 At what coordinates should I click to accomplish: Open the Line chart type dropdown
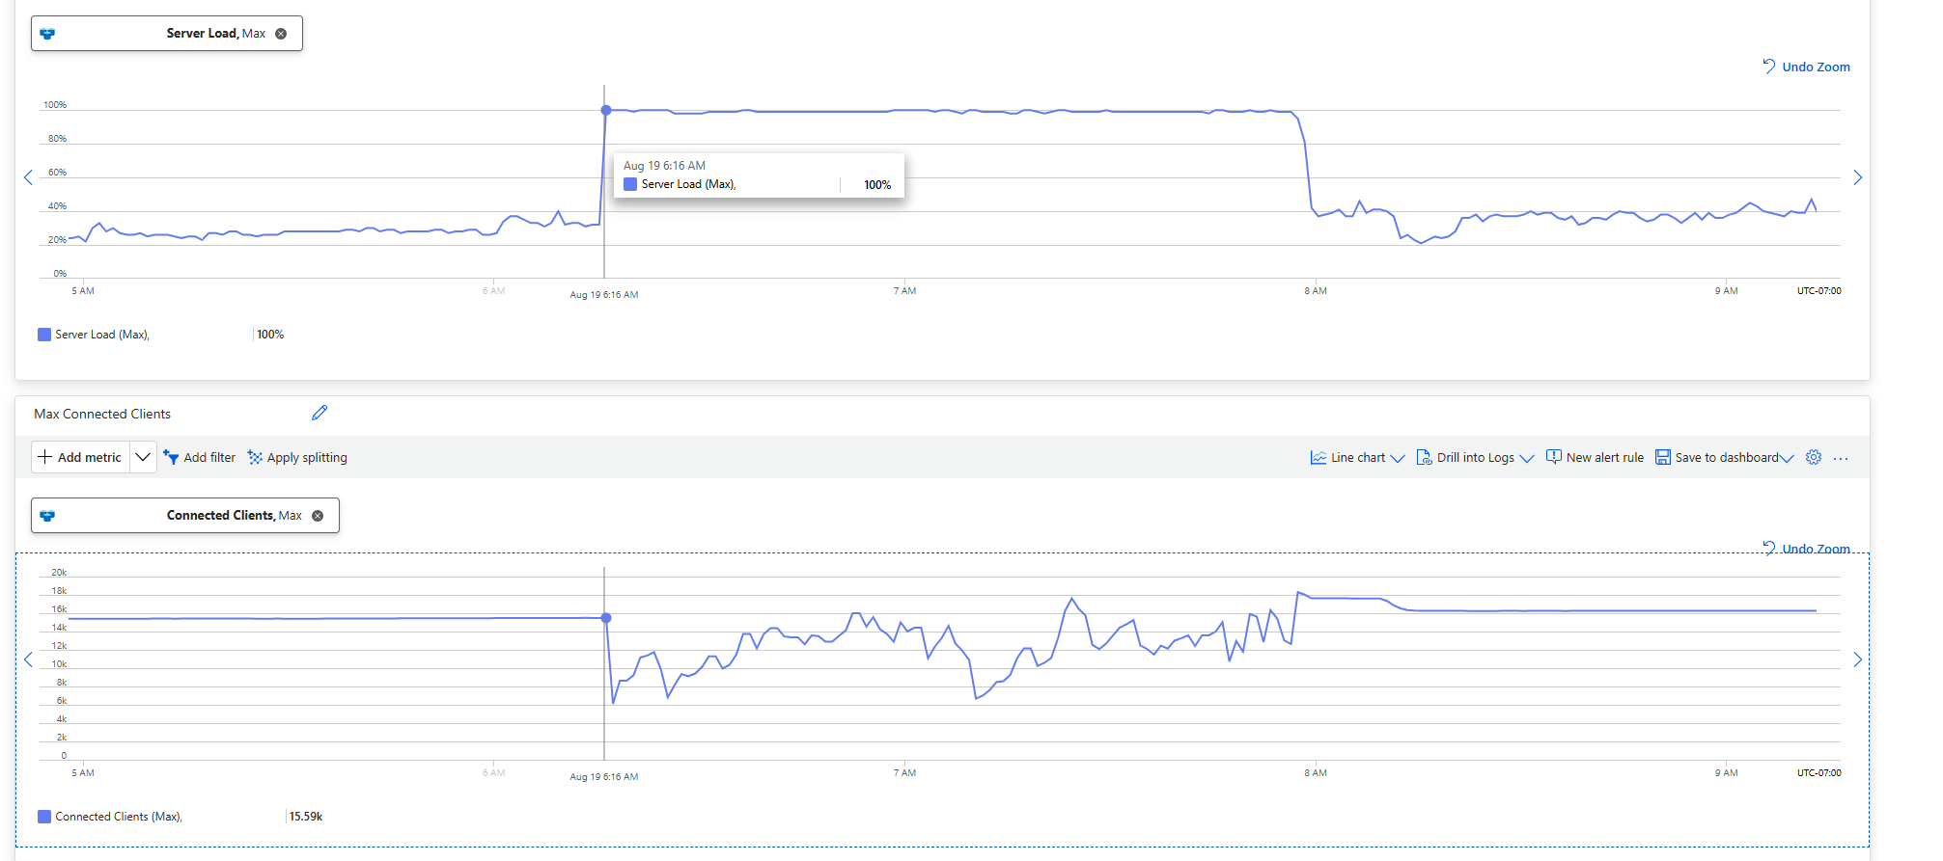point(1357,457)
